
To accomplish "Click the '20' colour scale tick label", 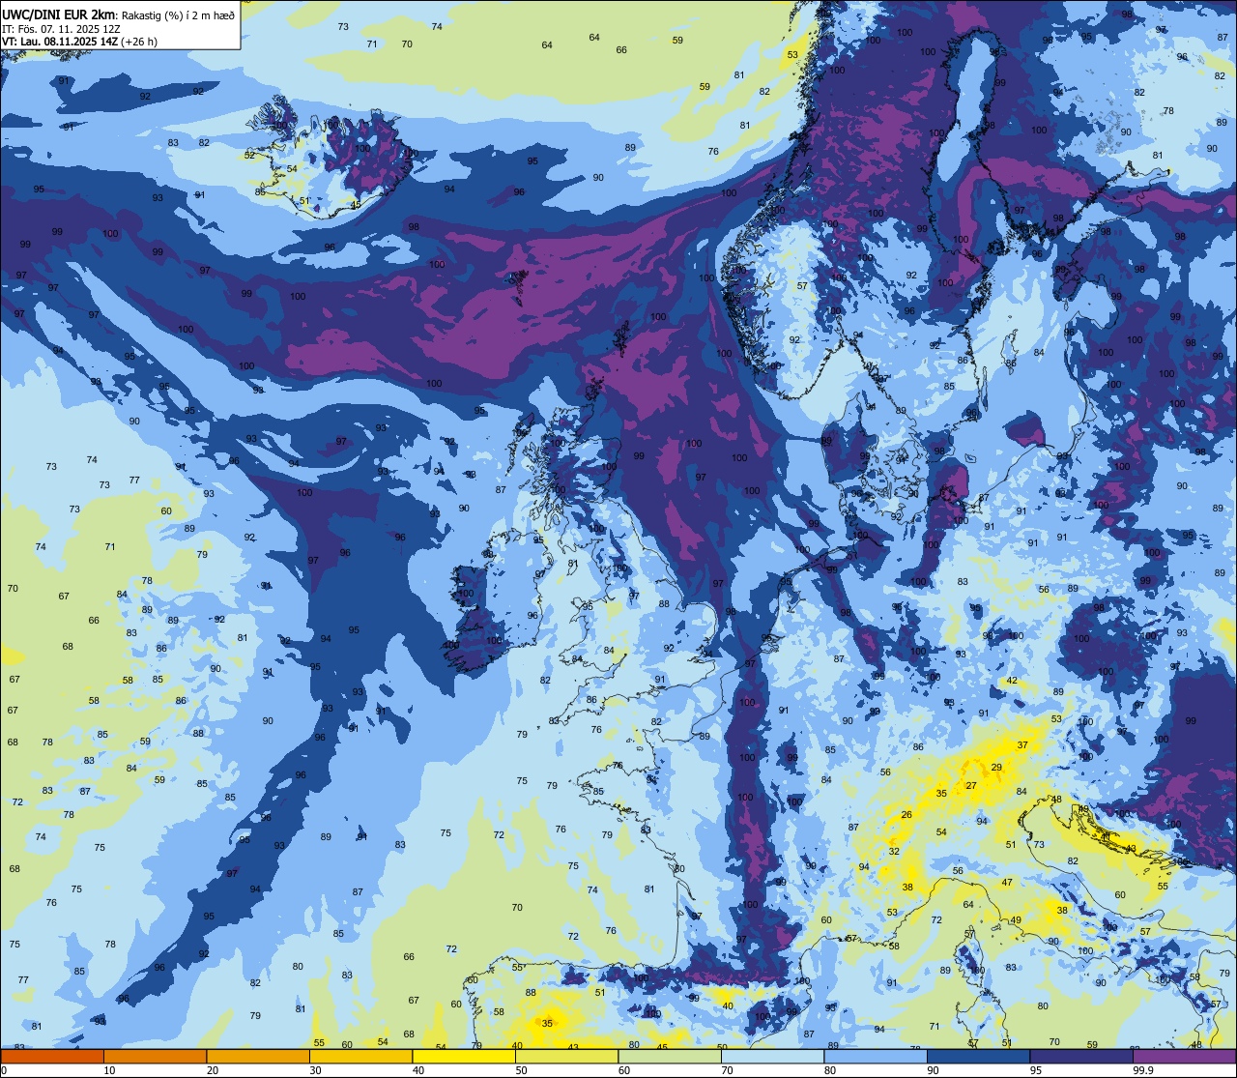I will point(213,1070).
